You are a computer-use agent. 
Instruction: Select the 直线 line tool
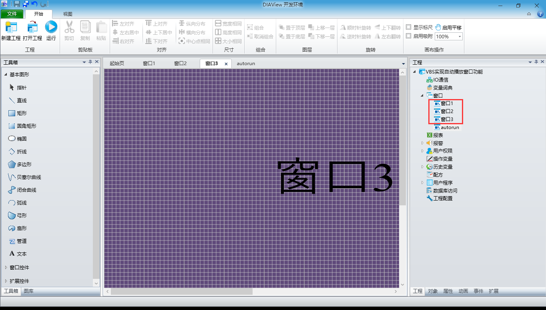tap(18, 100)
